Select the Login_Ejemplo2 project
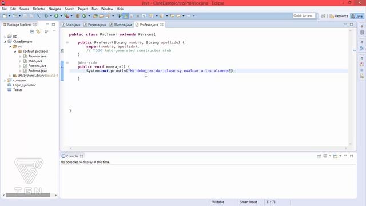The height and width of the screenshot is (206, 366). [24, 85]
